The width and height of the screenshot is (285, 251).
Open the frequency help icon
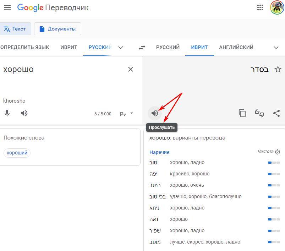pyautogui.click(x=278, y=152)
